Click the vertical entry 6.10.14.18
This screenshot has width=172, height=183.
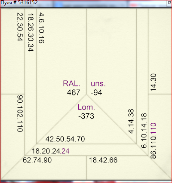point(144,131)
